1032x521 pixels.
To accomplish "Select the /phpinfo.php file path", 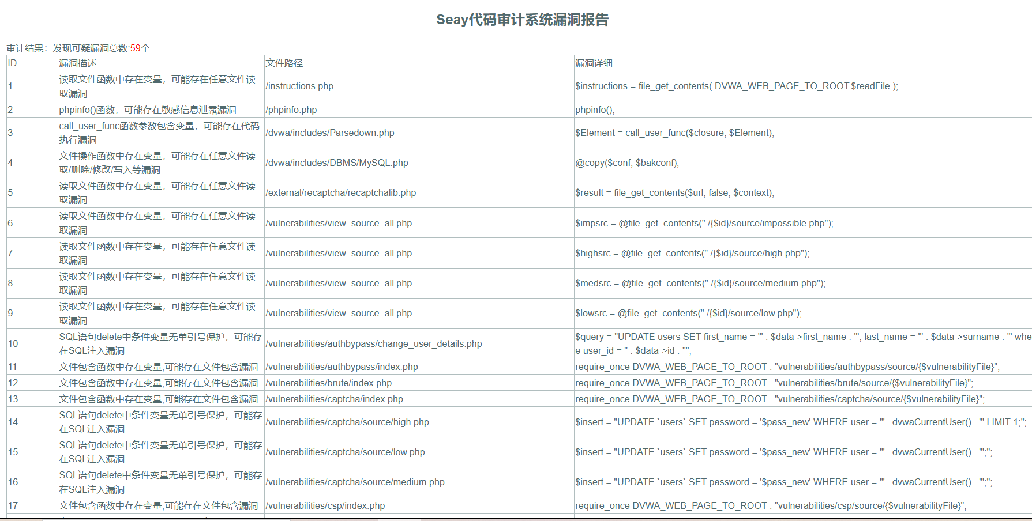I will click(x=291, y=110).
